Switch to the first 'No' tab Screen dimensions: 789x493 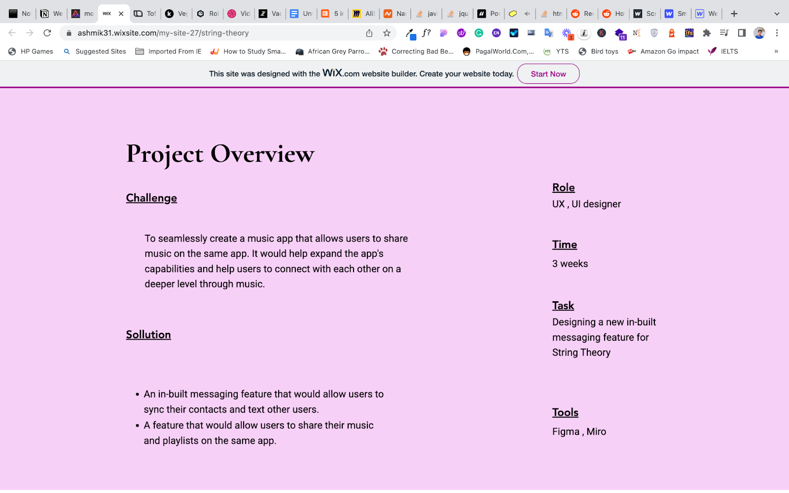pyautogui.click(x=20, y=14)
